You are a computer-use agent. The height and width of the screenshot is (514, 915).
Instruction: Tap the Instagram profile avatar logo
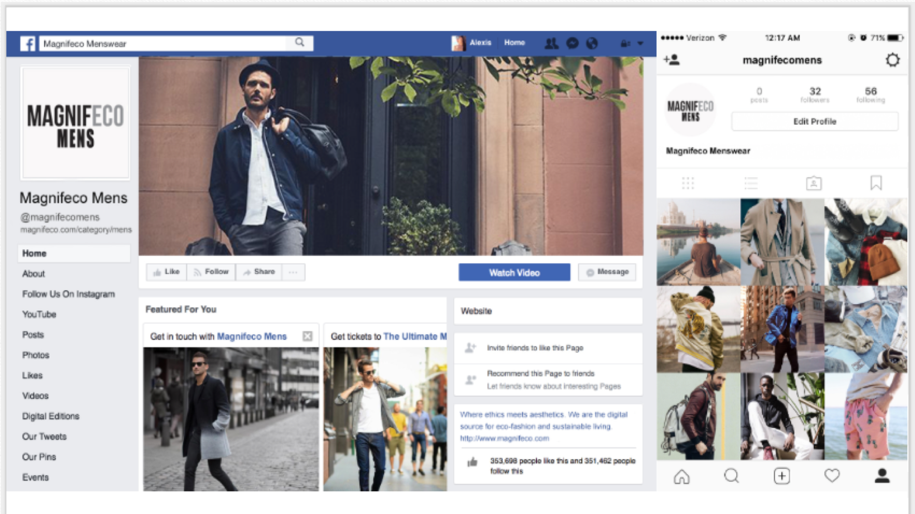click(690, 110)
